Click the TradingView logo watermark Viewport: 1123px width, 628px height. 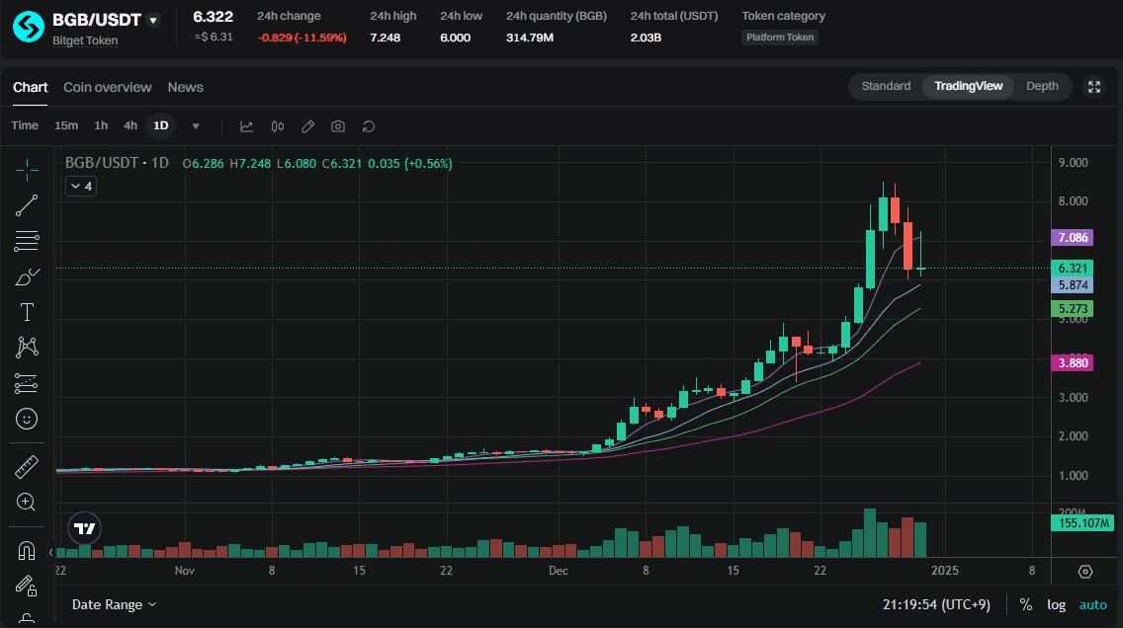coord(84,528)
